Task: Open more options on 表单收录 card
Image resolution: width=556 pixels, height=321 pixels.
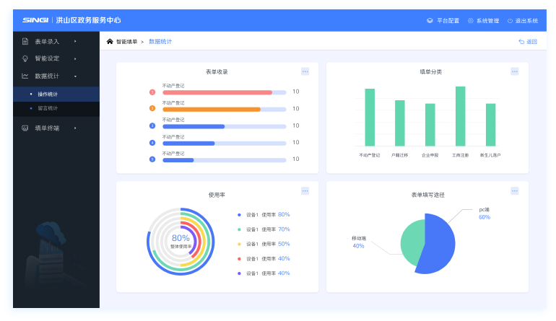Action: click(305, 71)
